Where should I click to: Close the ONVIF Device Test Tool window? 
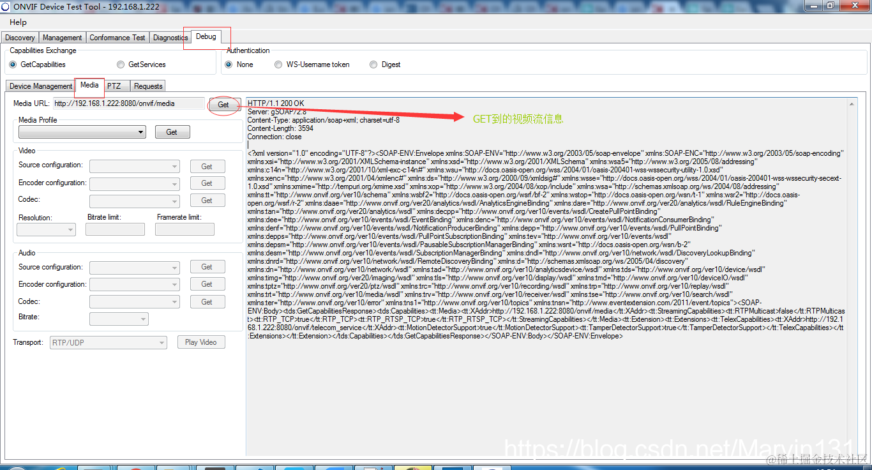[854, 6]
